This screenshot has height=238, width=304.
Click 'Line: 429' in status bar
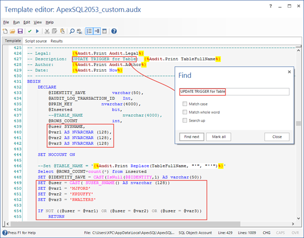(x=225, y=233)
